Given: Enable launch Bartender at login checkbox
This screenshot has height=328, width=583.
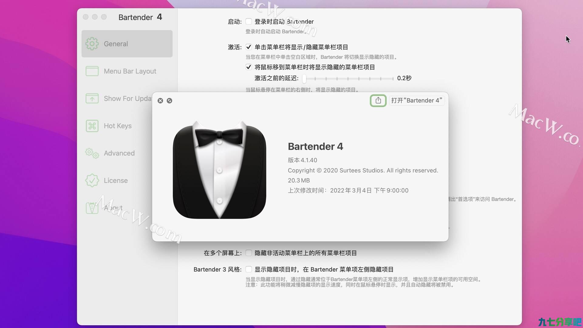Looking at the screenshot, I should click(x=249, y=22).
